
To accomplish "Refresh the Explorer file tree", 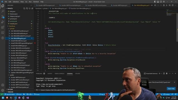I will click(30, 9).
